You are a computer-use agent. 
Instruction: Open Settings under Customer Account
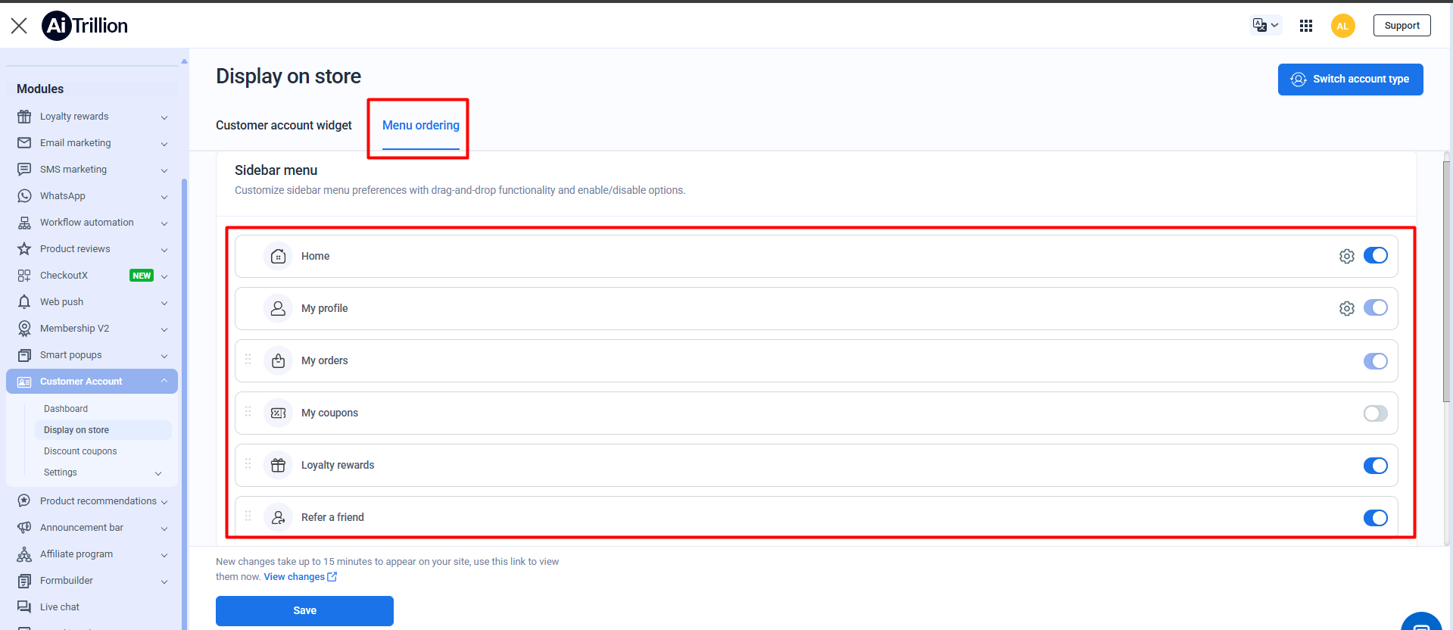tap(61, 472)
